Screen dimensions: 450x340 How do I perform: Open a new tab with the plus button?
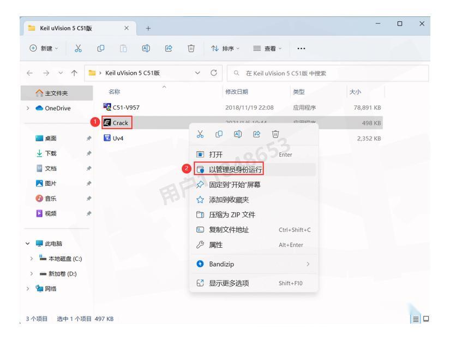[x=148, y=28]
